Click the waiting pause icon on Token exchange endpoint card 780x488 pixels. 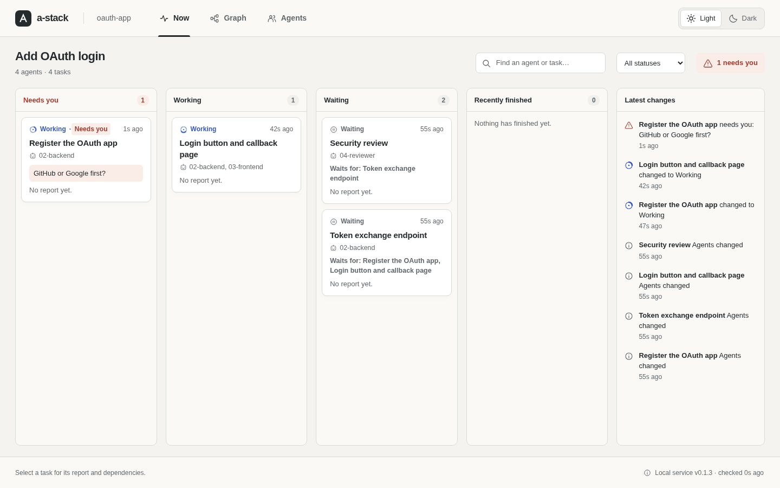pyautogui.click(x=334, y=222)
